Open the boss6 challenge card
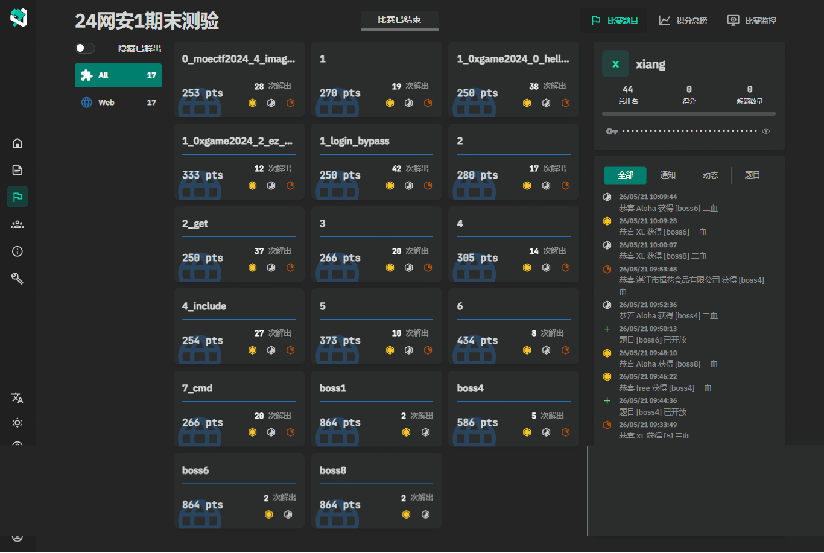The width and height of the screenshot is (824, 553). coord(239,491)
